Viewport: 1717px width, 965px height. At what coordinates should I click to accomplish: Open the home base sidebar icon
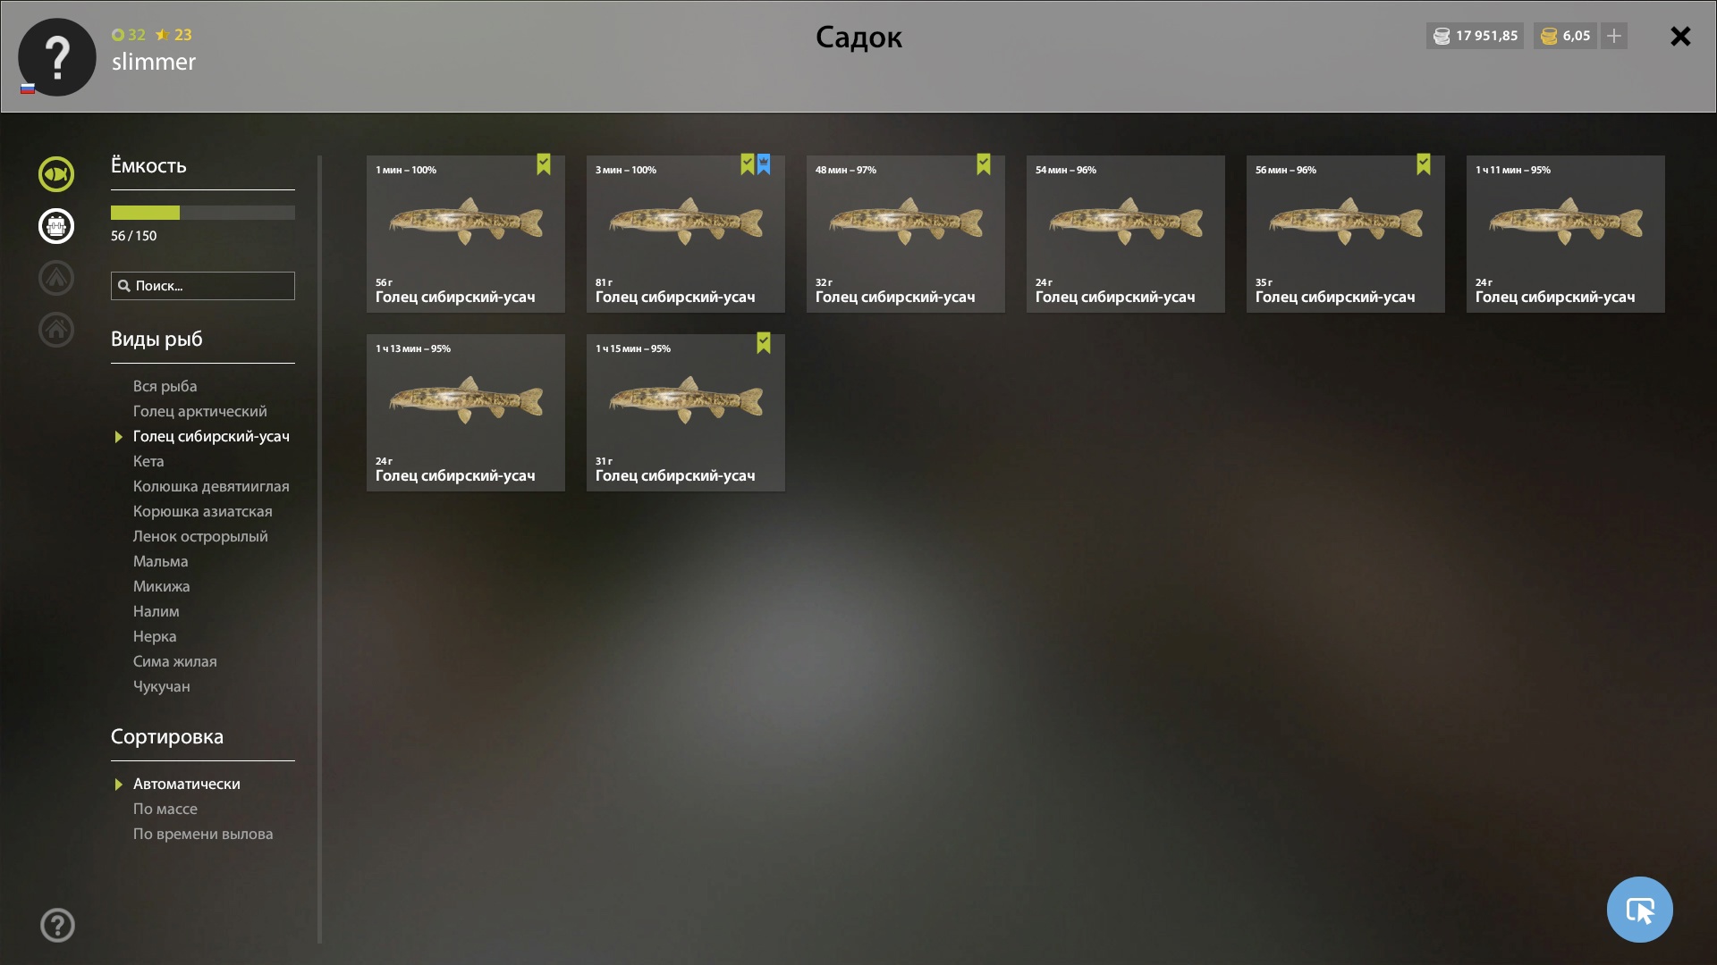coord(55,330)
